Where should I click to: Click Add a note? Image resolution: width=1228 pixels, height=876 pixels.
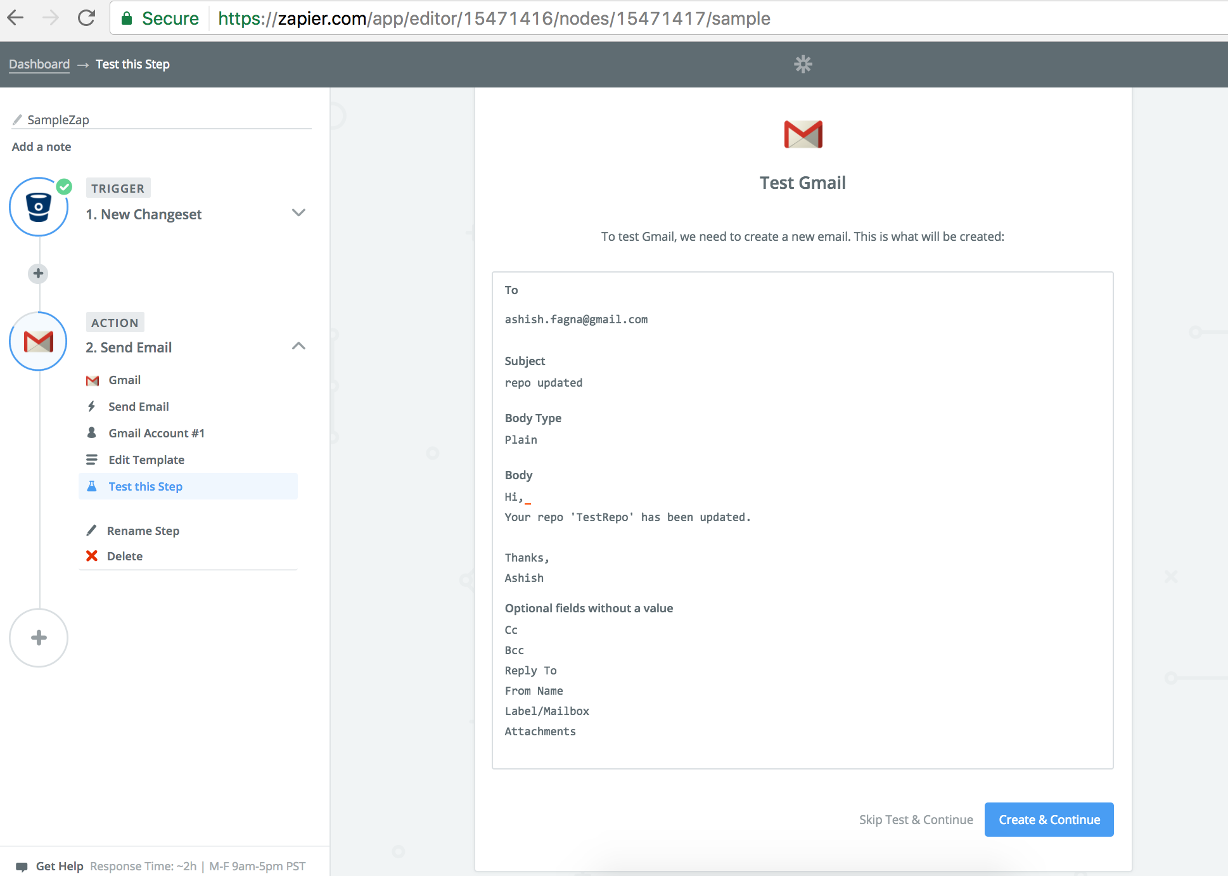click(41, 146)
